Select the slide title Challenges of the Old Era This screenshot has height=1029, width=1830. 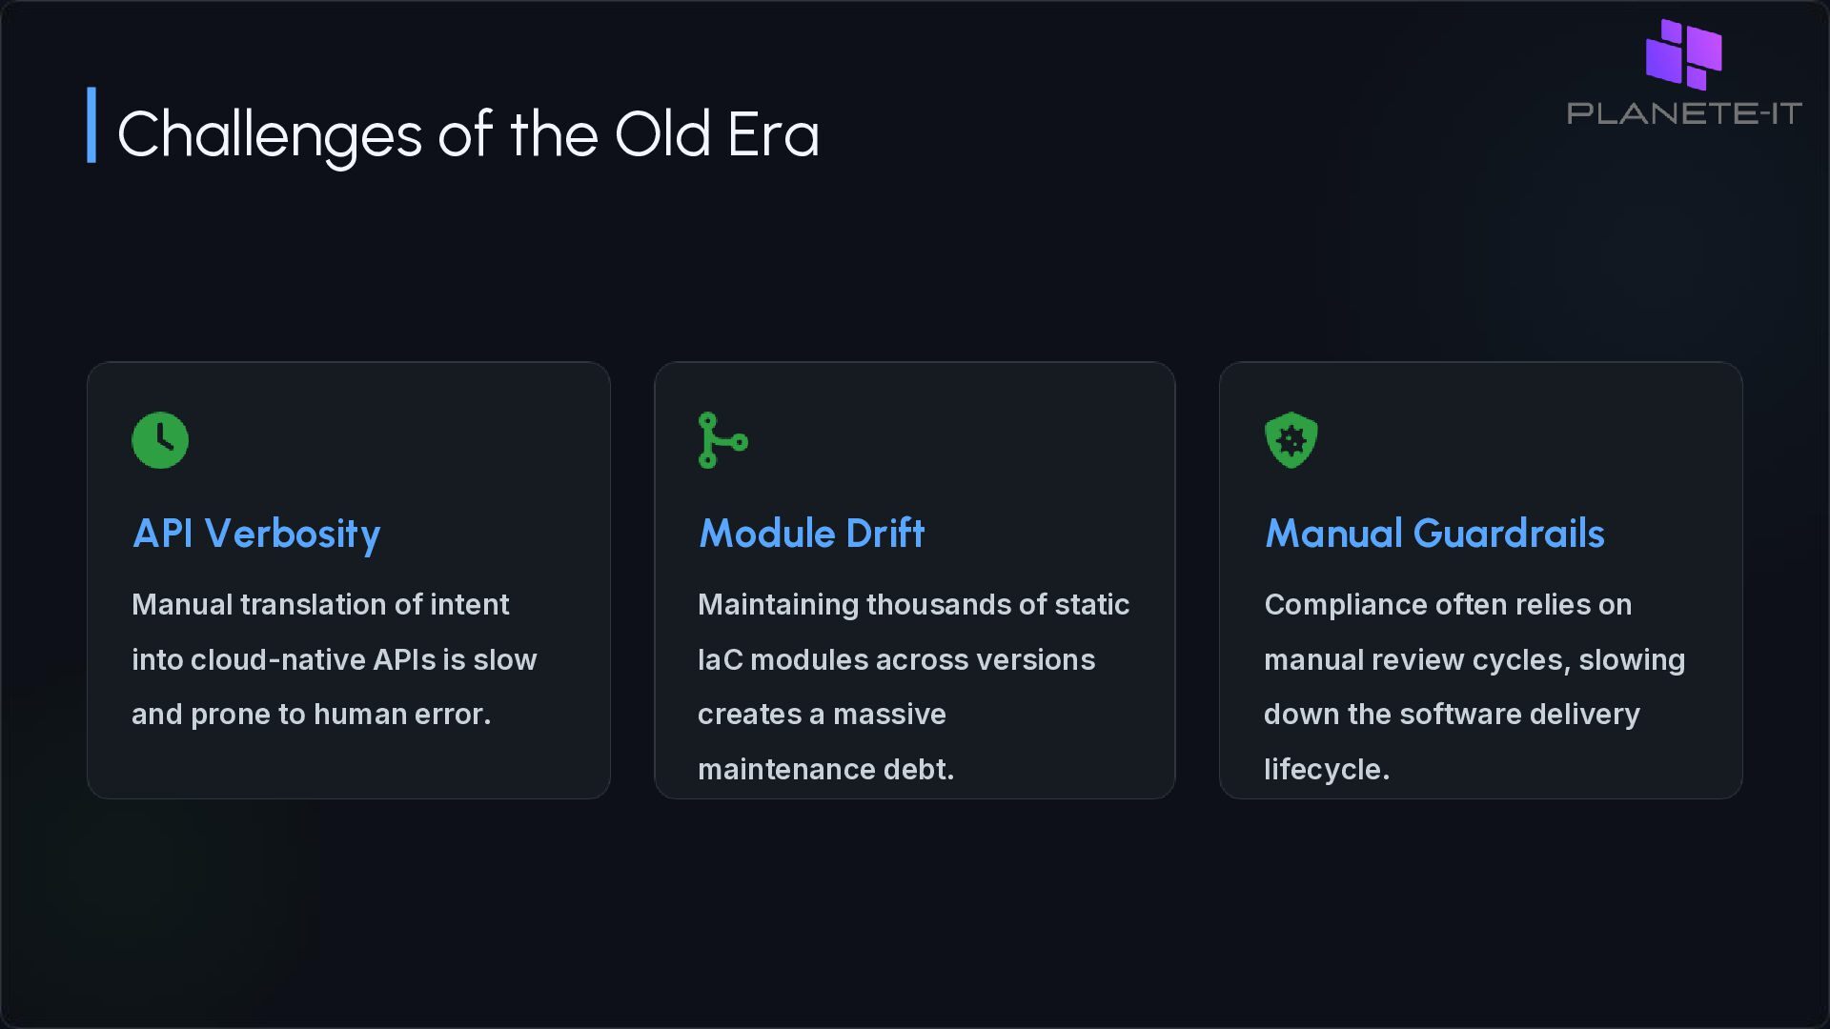pyautogui.click(x=468, y=133)
